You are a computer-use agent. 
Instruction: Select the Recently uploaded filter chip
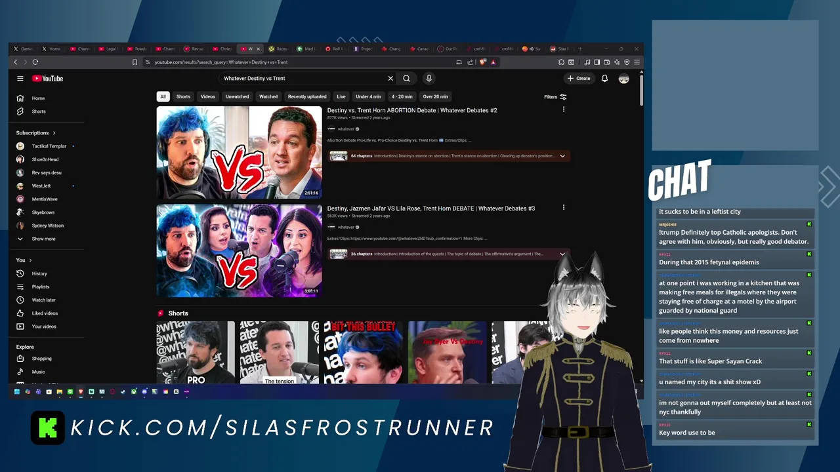307,96
